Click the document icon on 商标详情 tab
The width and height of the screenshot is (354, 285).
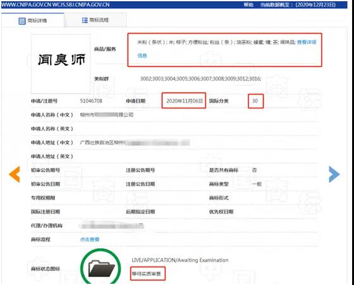point(22,21)
